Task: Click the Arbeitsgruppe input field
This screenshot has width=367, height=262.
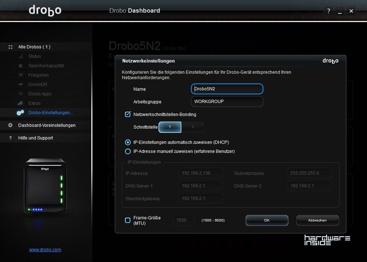Action: point(227,101)
